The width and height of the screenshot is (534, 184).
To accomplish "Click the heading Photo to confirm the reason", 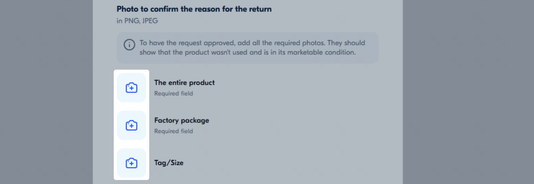I will 194,9.
